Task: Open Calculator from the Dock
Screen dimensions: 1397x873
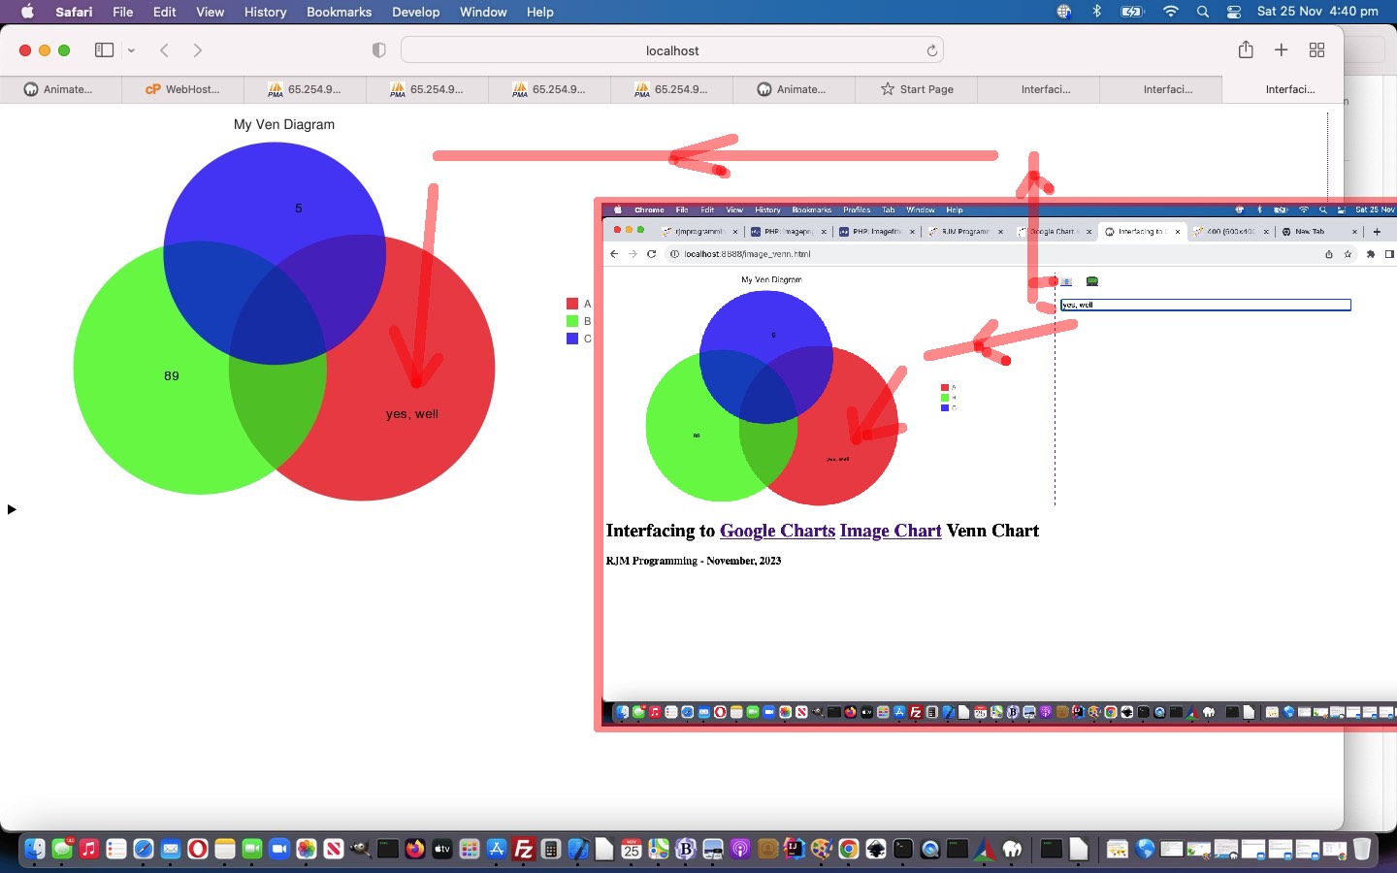Action: (x=551, y=850)
